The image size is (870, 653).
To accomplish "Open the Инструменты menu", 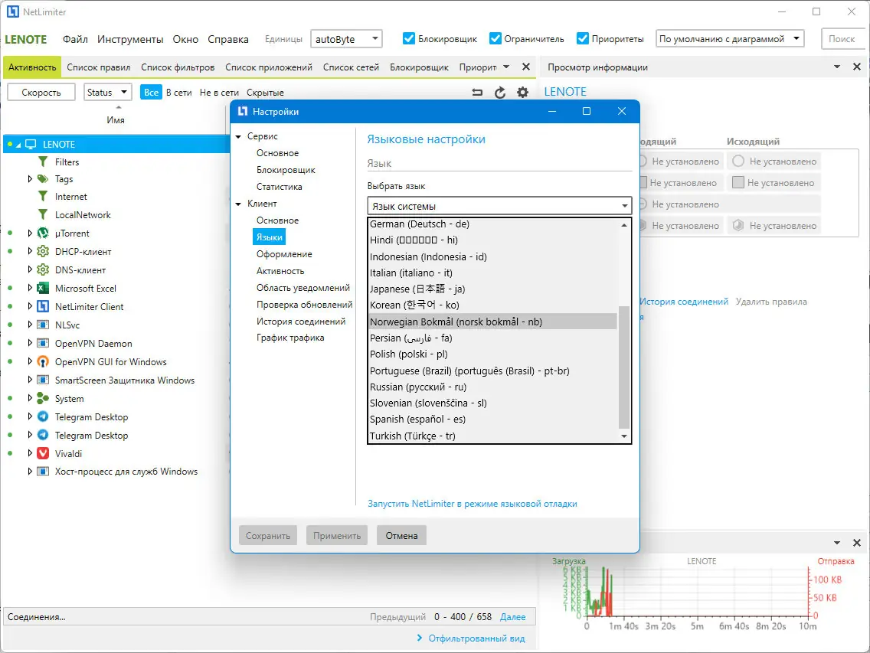I will point(130,39).
